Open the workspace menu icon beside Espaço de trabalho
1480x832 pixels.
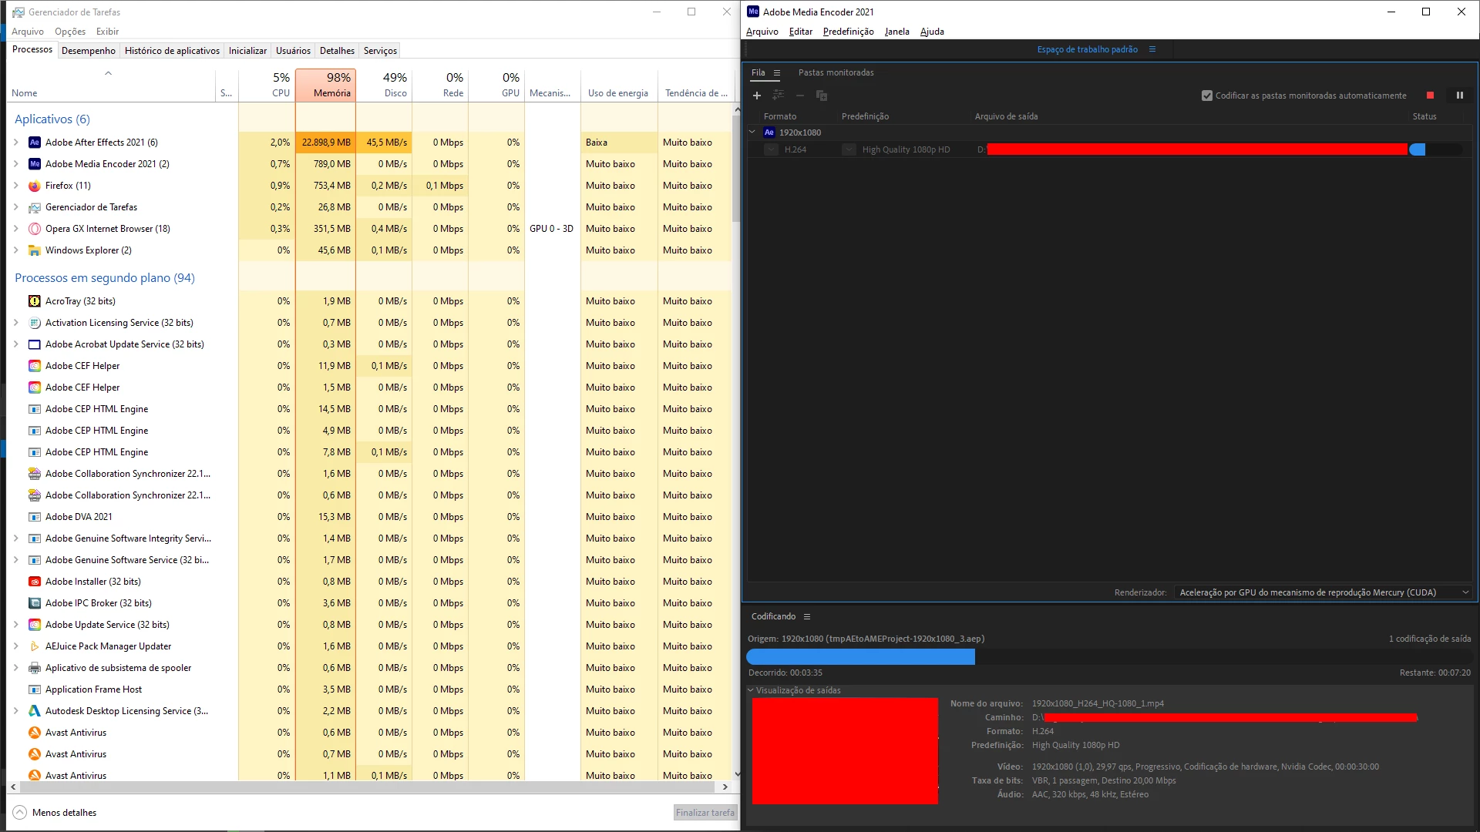click(1152, 49)
